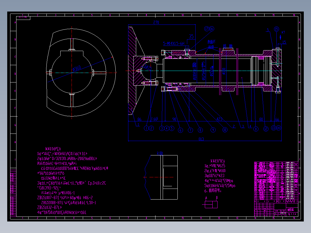Click the note line containing Q/320301 JAB06-2002

tap(67, 159)
